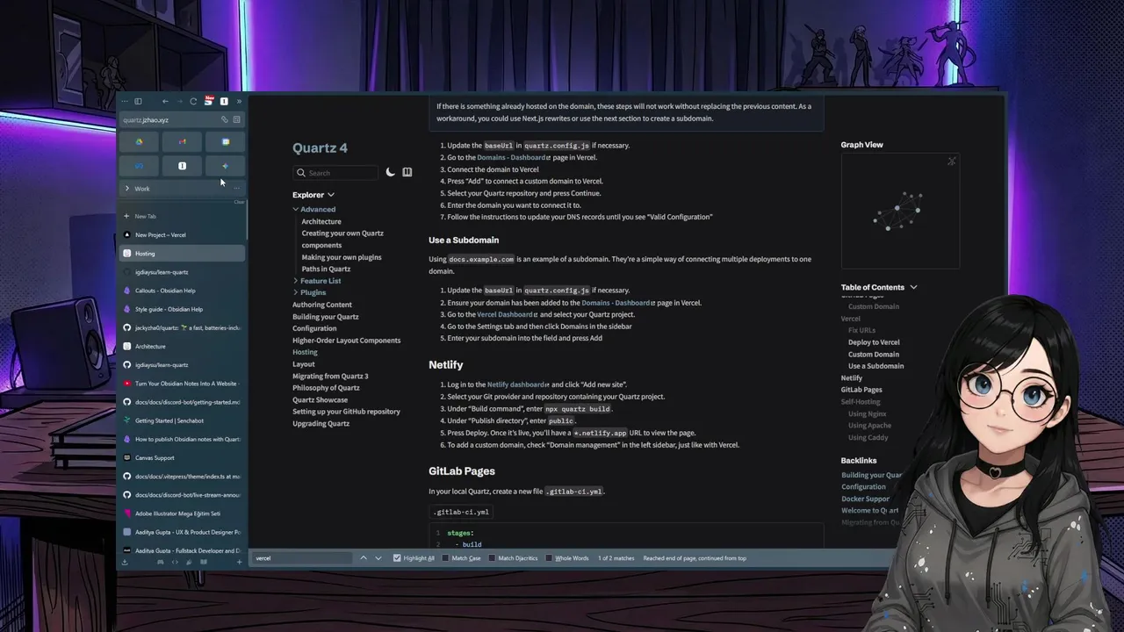Screen dimensions: 1124x632
Task: Uncheck Highlight All checkbox
Action: pos(397,558)
